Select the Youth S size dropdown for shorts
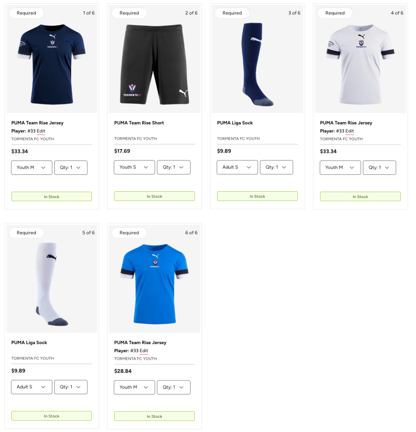416x432 pixels. click(134, 167)
